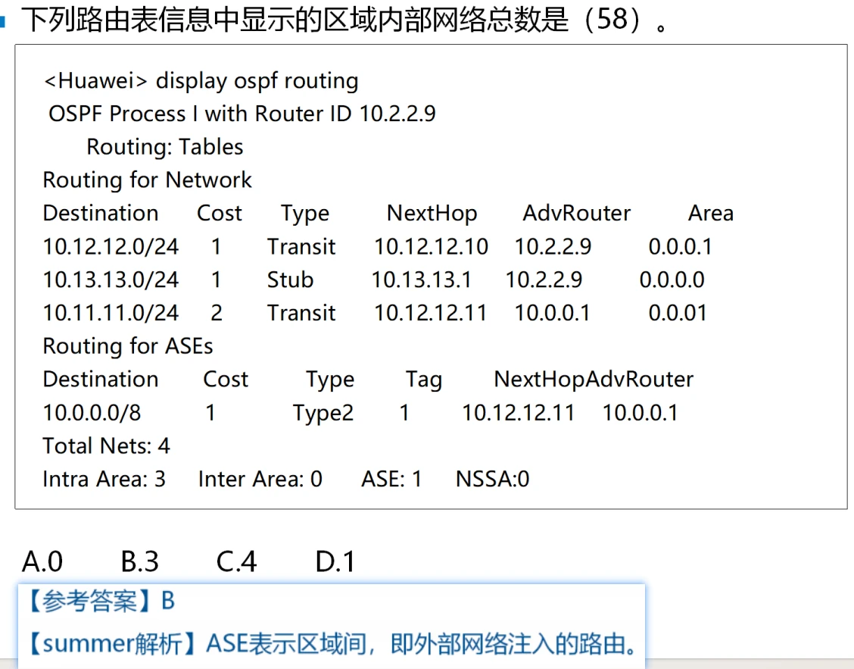Click the Area column header

710,214
